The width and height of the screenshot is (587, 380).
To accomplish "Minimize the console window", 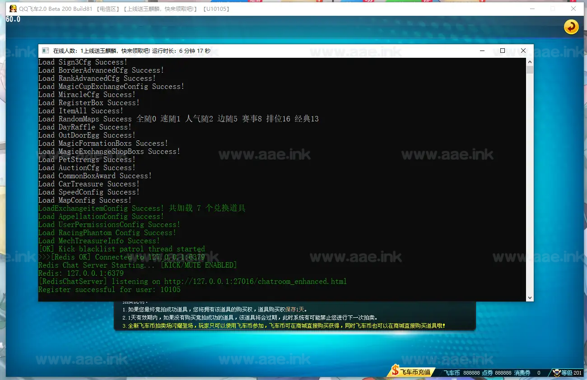I will [482, 51].
